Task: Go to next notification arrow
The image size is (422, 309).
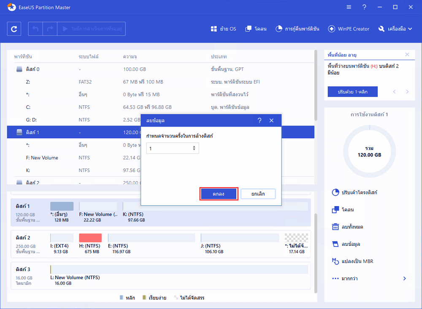Action: point(407,92)
